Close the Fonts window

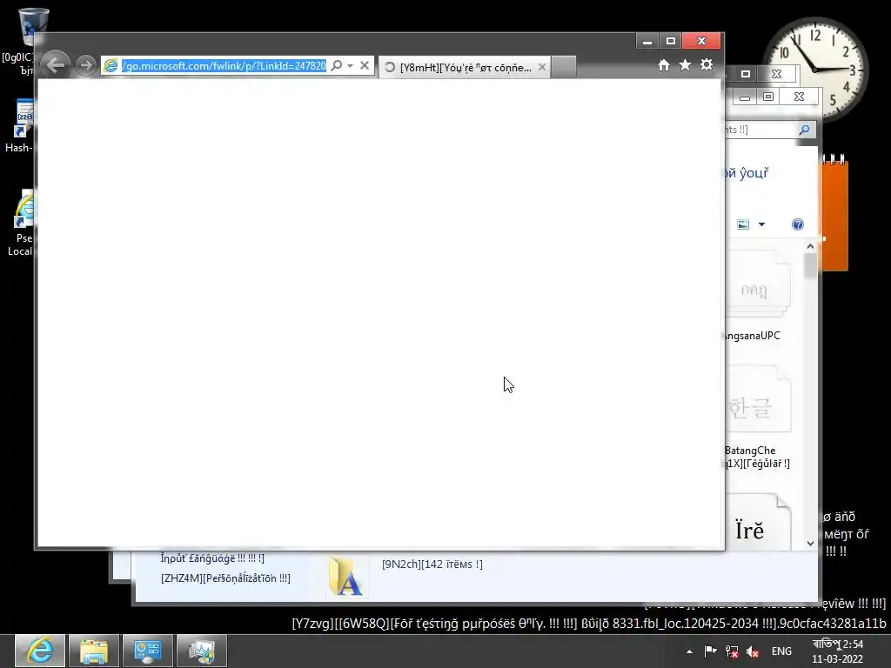(799, 97)
